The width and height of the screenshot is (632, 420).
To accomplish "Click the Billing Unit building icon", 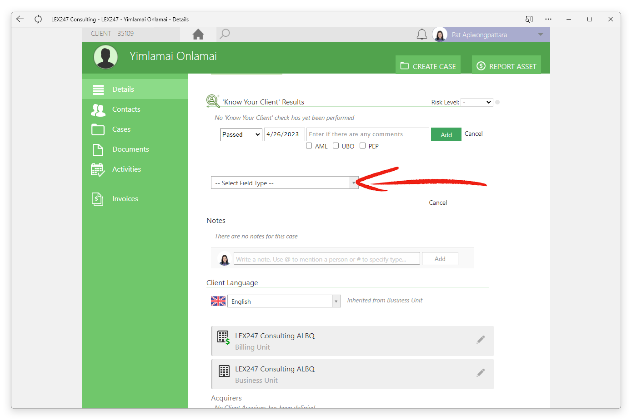I will tap(224, 338).
